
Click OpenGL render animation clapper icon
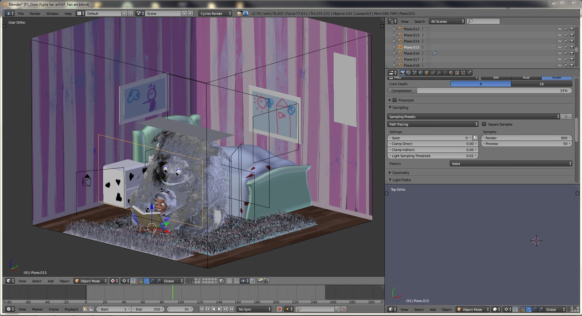[266, 281]
